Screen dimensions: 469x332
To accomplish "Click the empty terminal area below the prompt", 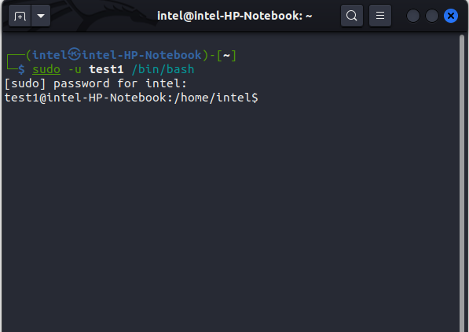I will [230, 216].
